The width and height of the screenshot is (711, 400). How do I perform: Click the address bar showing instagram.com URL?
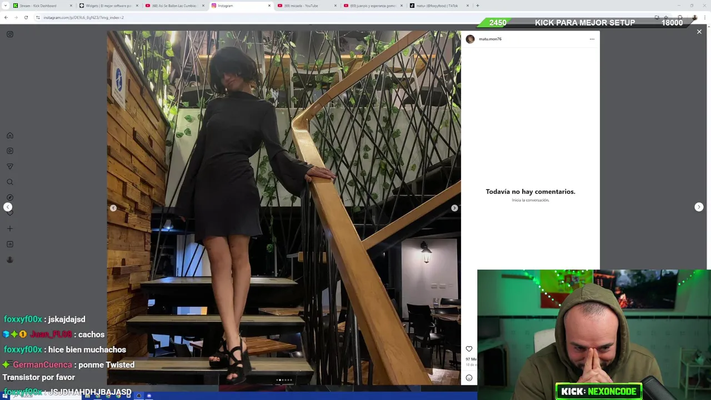click(x=333, y=17)
